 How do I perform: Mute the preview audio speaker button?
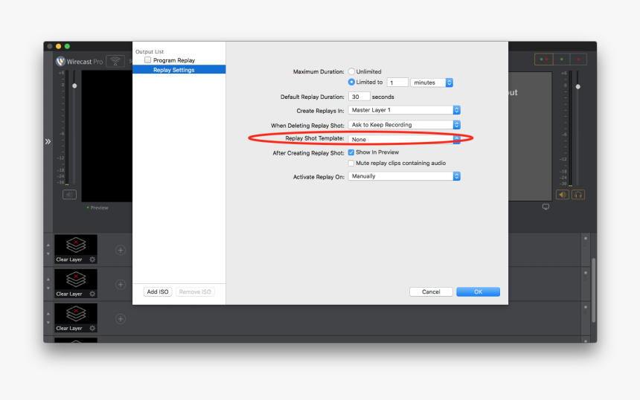(69, 195)
